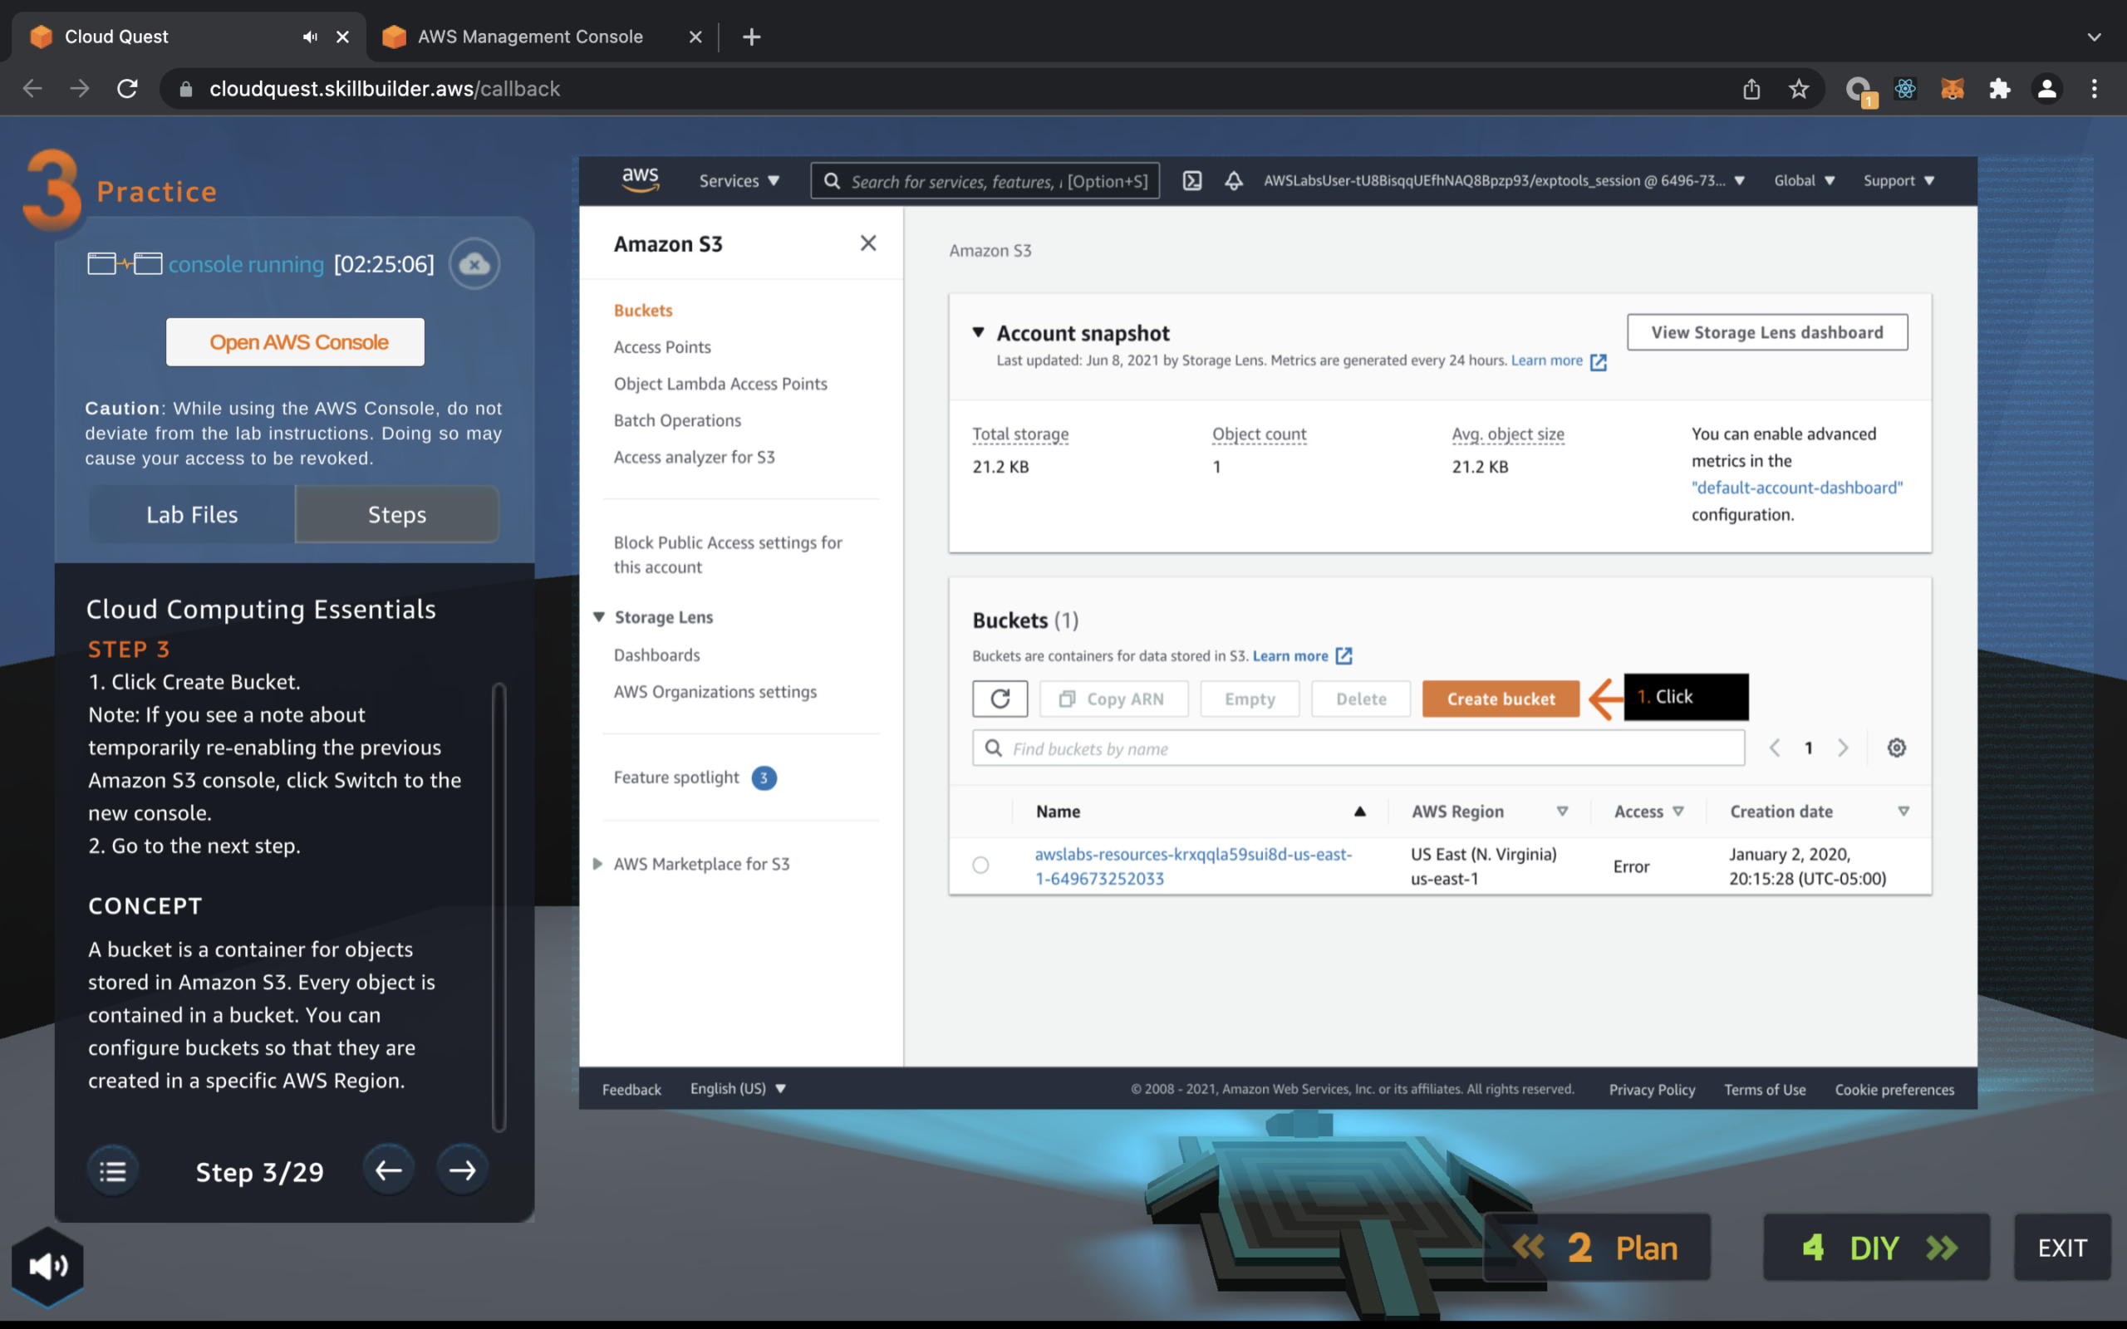Collapse the Account snapshot section
The height and width of the screenshot is (1329, 2127).
(978, 332)
